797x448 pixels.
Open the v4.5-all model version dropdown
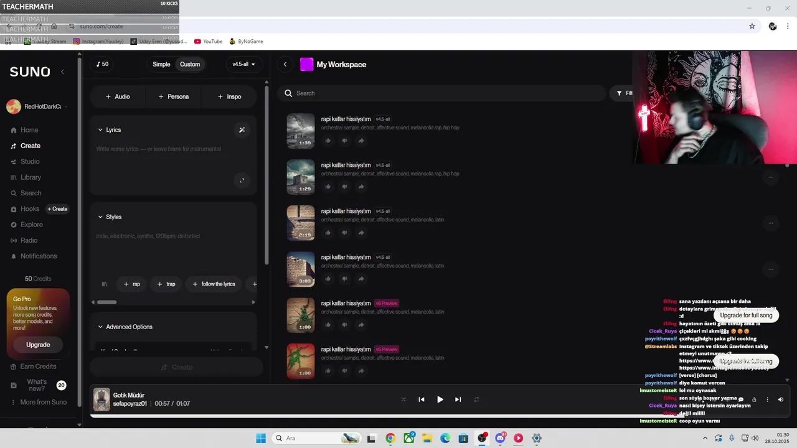(x=243, y=64)
